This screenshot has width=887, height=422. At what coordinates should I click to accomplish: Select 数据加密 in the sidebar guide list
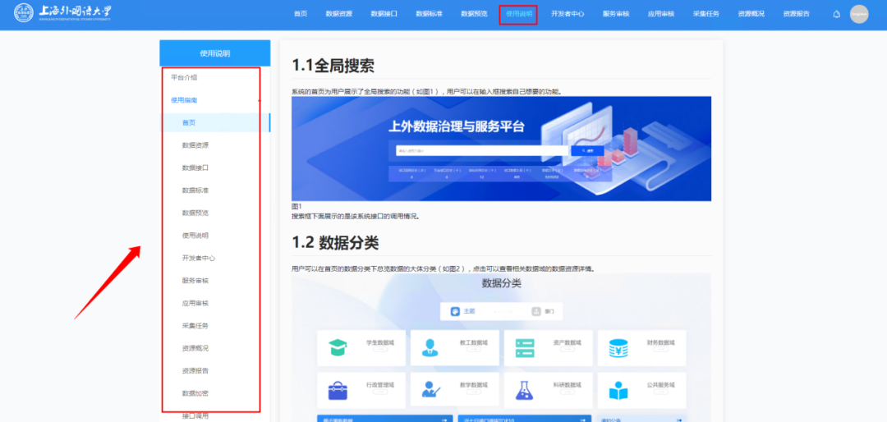[195, 393]
